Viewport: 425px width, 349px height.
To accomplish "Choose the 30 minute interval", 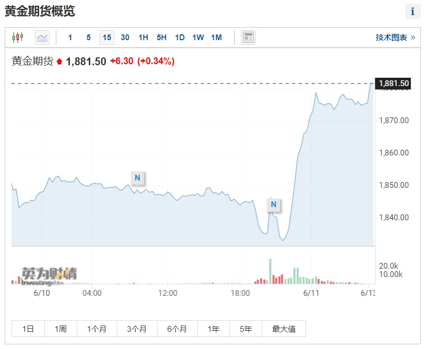I will point(125,38).
